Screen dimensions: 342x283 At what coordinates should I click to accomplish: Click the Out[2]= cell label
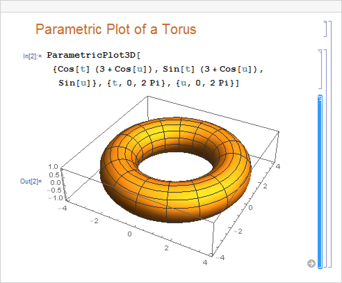click(x=31, y=181)
